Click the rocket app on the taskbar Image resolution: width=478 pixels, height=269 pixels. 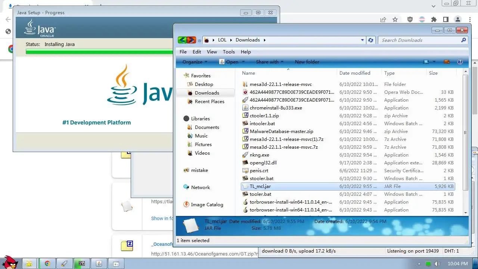click(65, 263)
